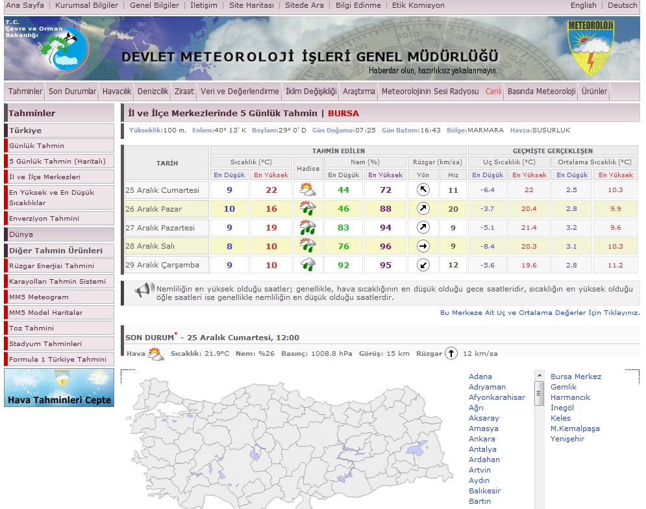Open the Veri ve Değerlendirme menu

pos(240,91)
